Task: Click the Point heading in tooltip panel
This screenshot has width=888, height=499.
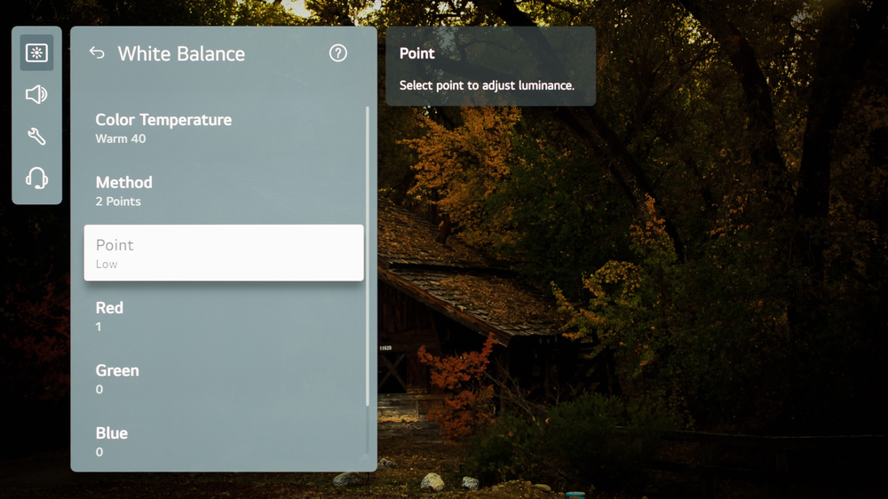Action: [x=416, y=53]
